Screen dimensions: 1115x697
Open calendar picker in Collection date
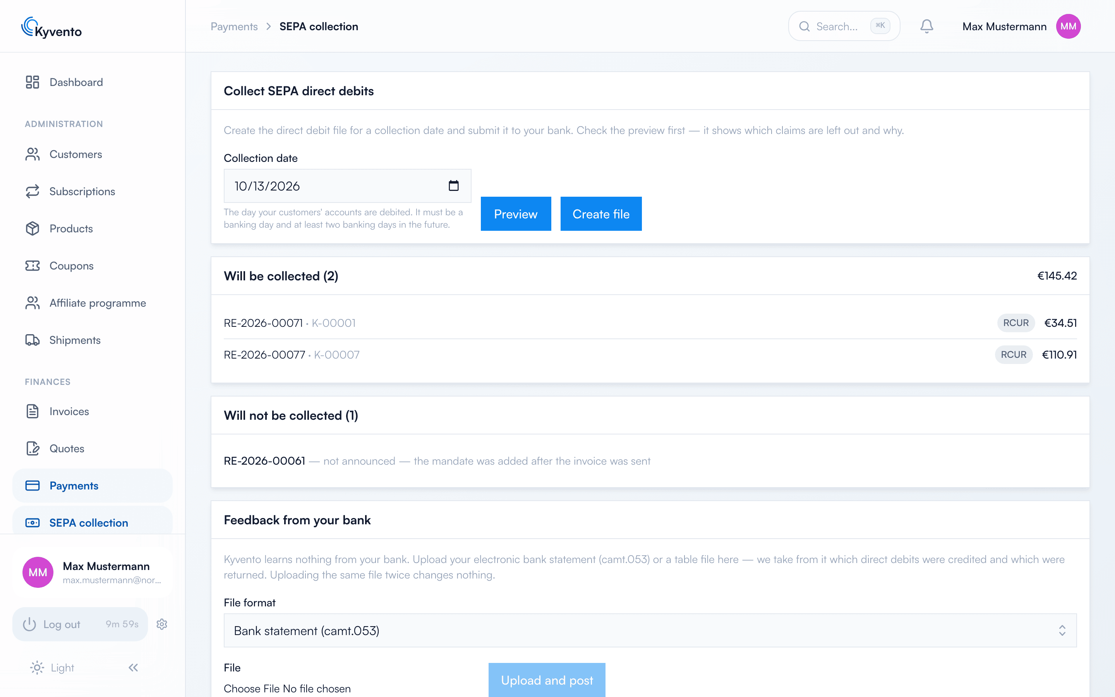click(x=453, y=185)
